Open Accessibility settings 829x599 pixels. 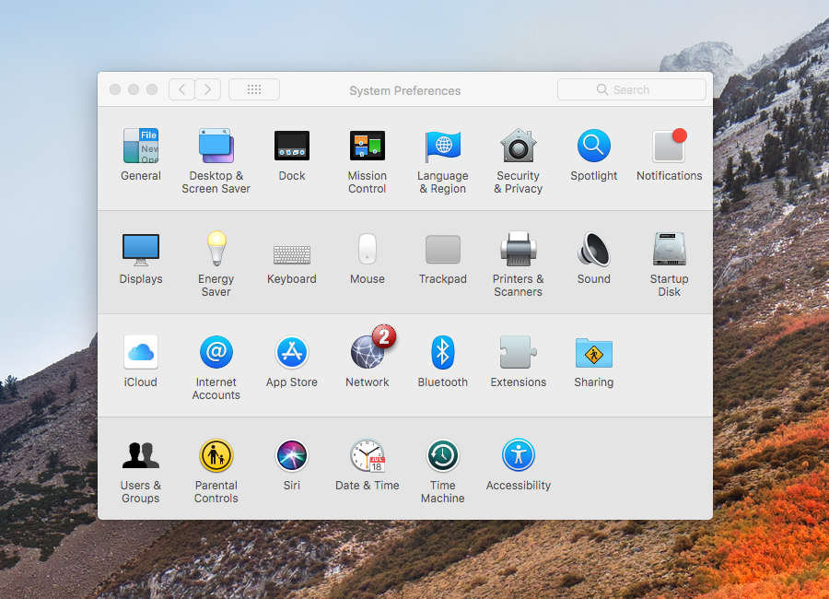pyautogui.click(x=518, y=455)
